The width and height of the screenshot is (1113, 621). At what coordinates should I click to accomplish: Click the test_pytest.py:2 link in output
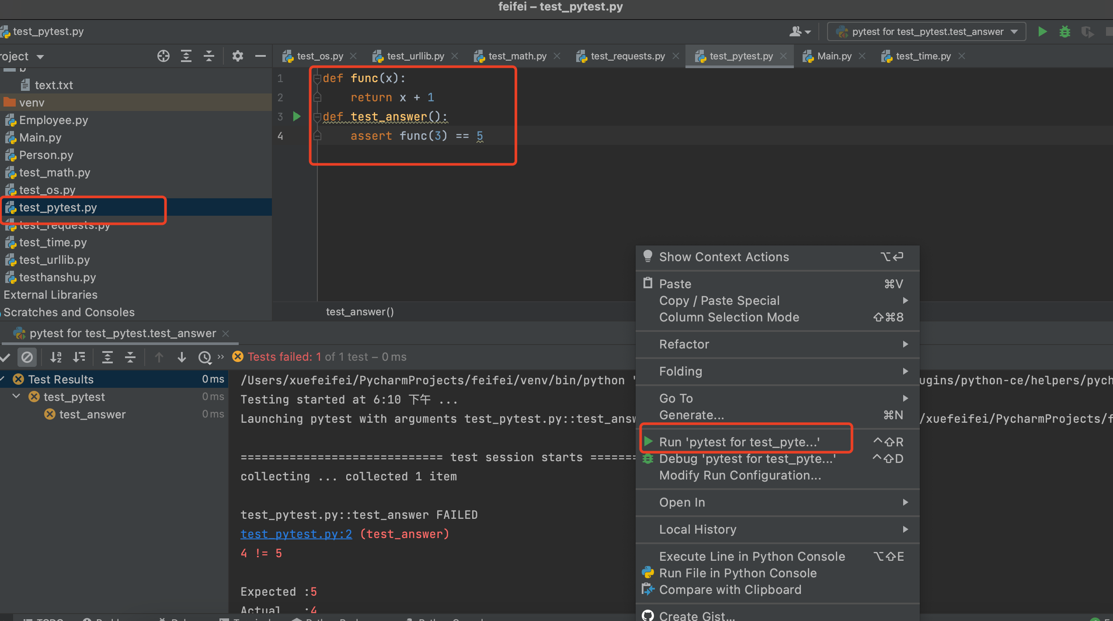pos(296,534)
